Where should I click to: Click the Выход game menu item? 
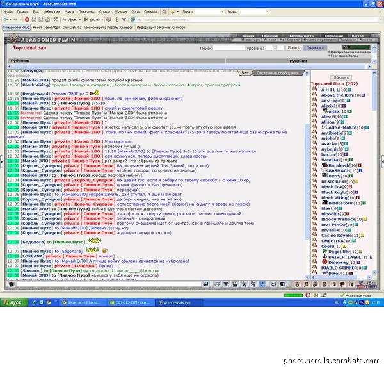(x=358, y=36)
